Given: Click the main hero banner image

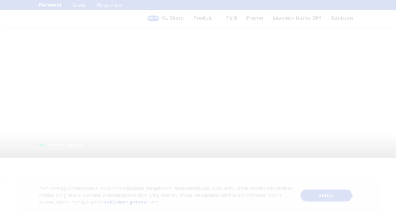Looking at the screenshot, I should point(198,92).
